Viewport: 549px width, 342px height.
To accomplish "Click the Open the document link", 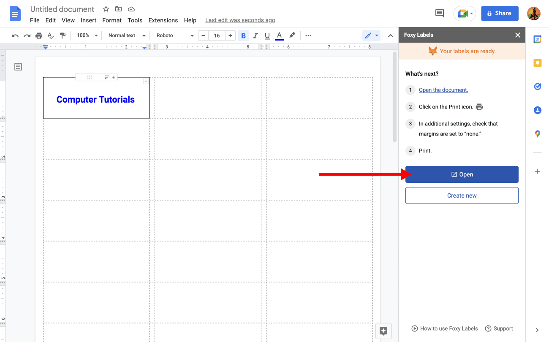I will pos(443,90).
